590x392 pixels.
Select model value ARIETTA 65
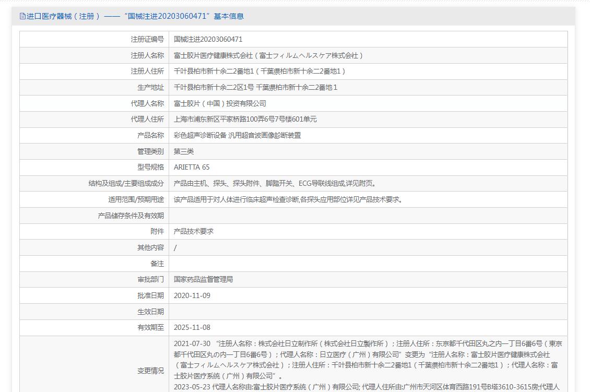[192, 168]
